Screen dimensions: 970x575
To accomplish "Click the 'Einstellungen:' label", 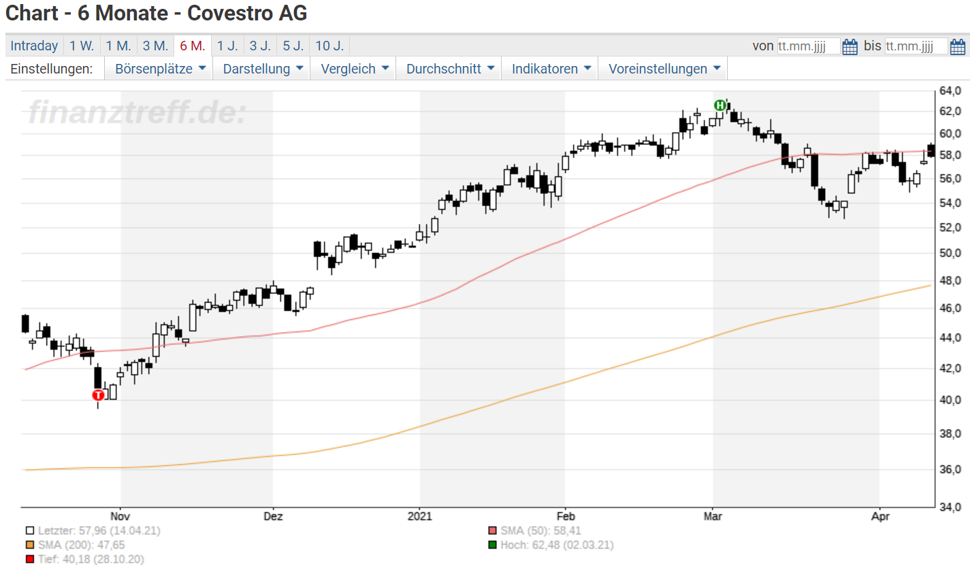I will [52, 69].
